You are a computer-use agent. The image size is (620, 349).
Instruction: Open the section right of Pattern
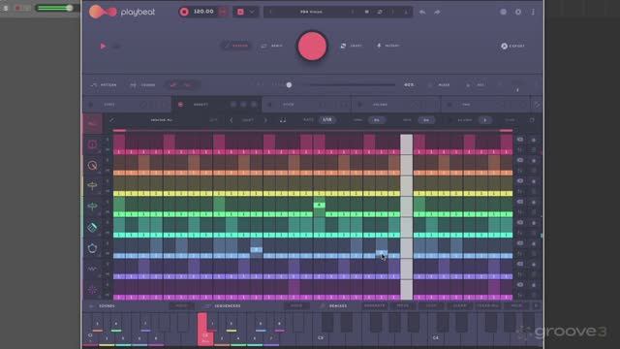tap(142, 85)
